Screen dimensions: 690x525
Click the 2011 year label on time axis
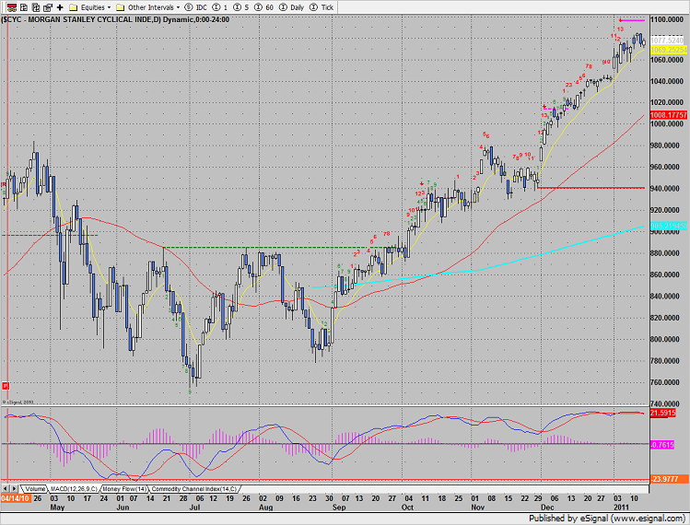[x=621, y=507]
